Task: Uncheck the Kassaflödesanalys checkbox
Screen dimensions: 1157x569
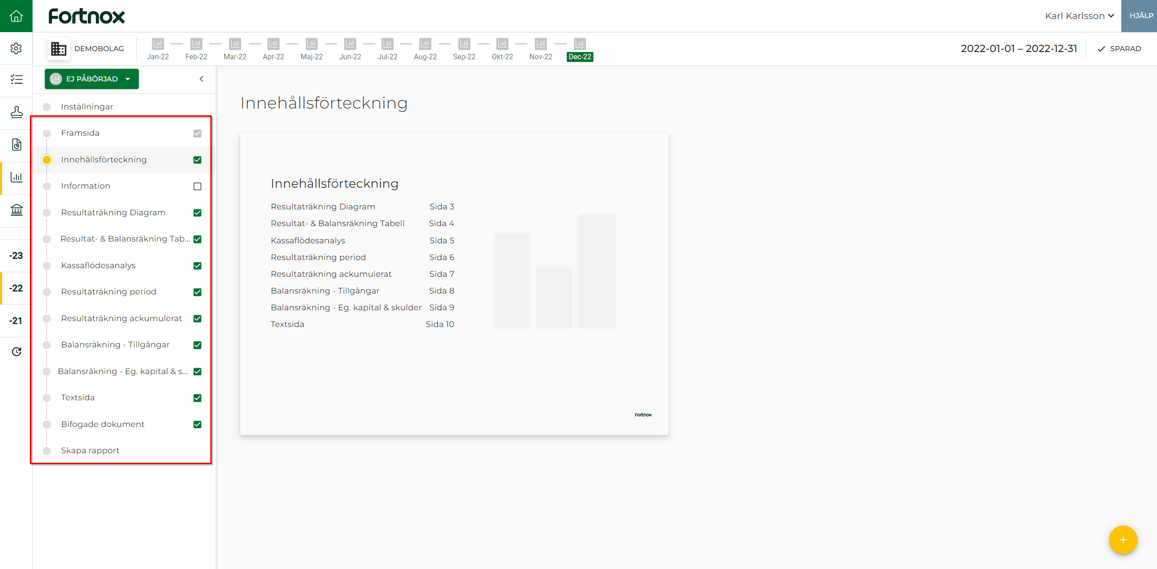Action: tap(197, 266)
